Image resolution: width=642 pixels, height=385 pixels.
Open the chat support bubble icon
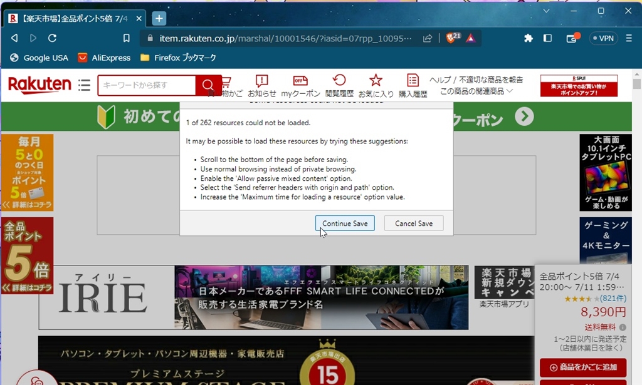click(x=37, y=380)
